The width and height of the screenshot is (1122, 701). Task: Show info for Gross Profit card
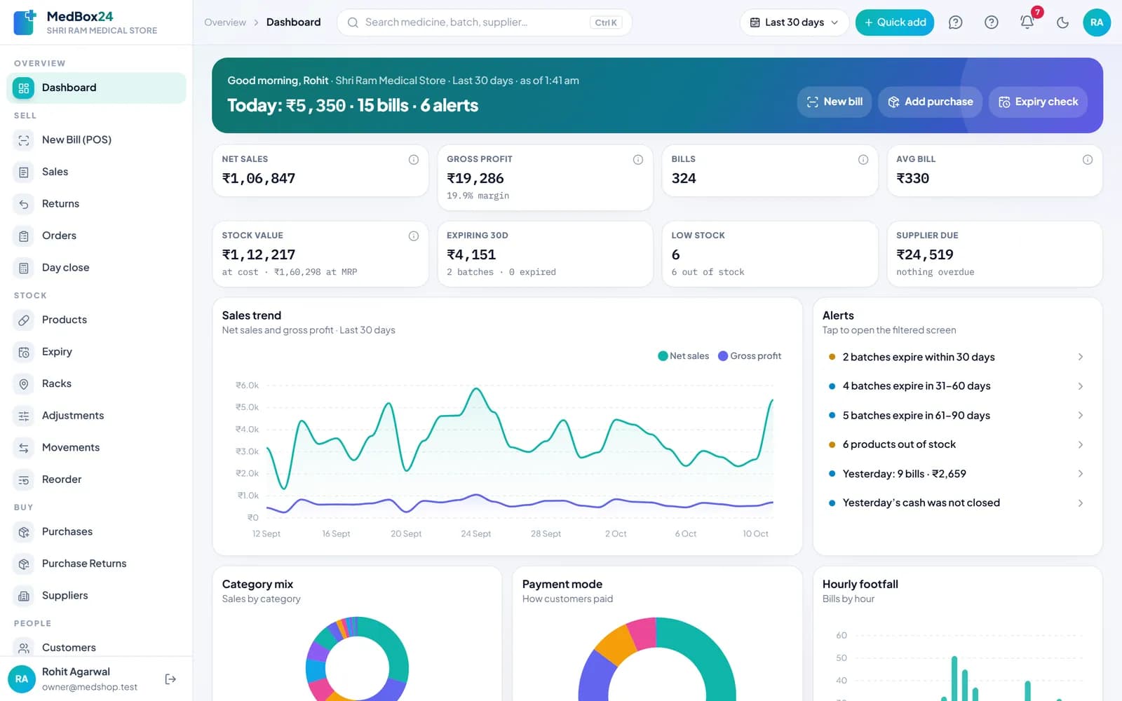click(x=638, y=160)
